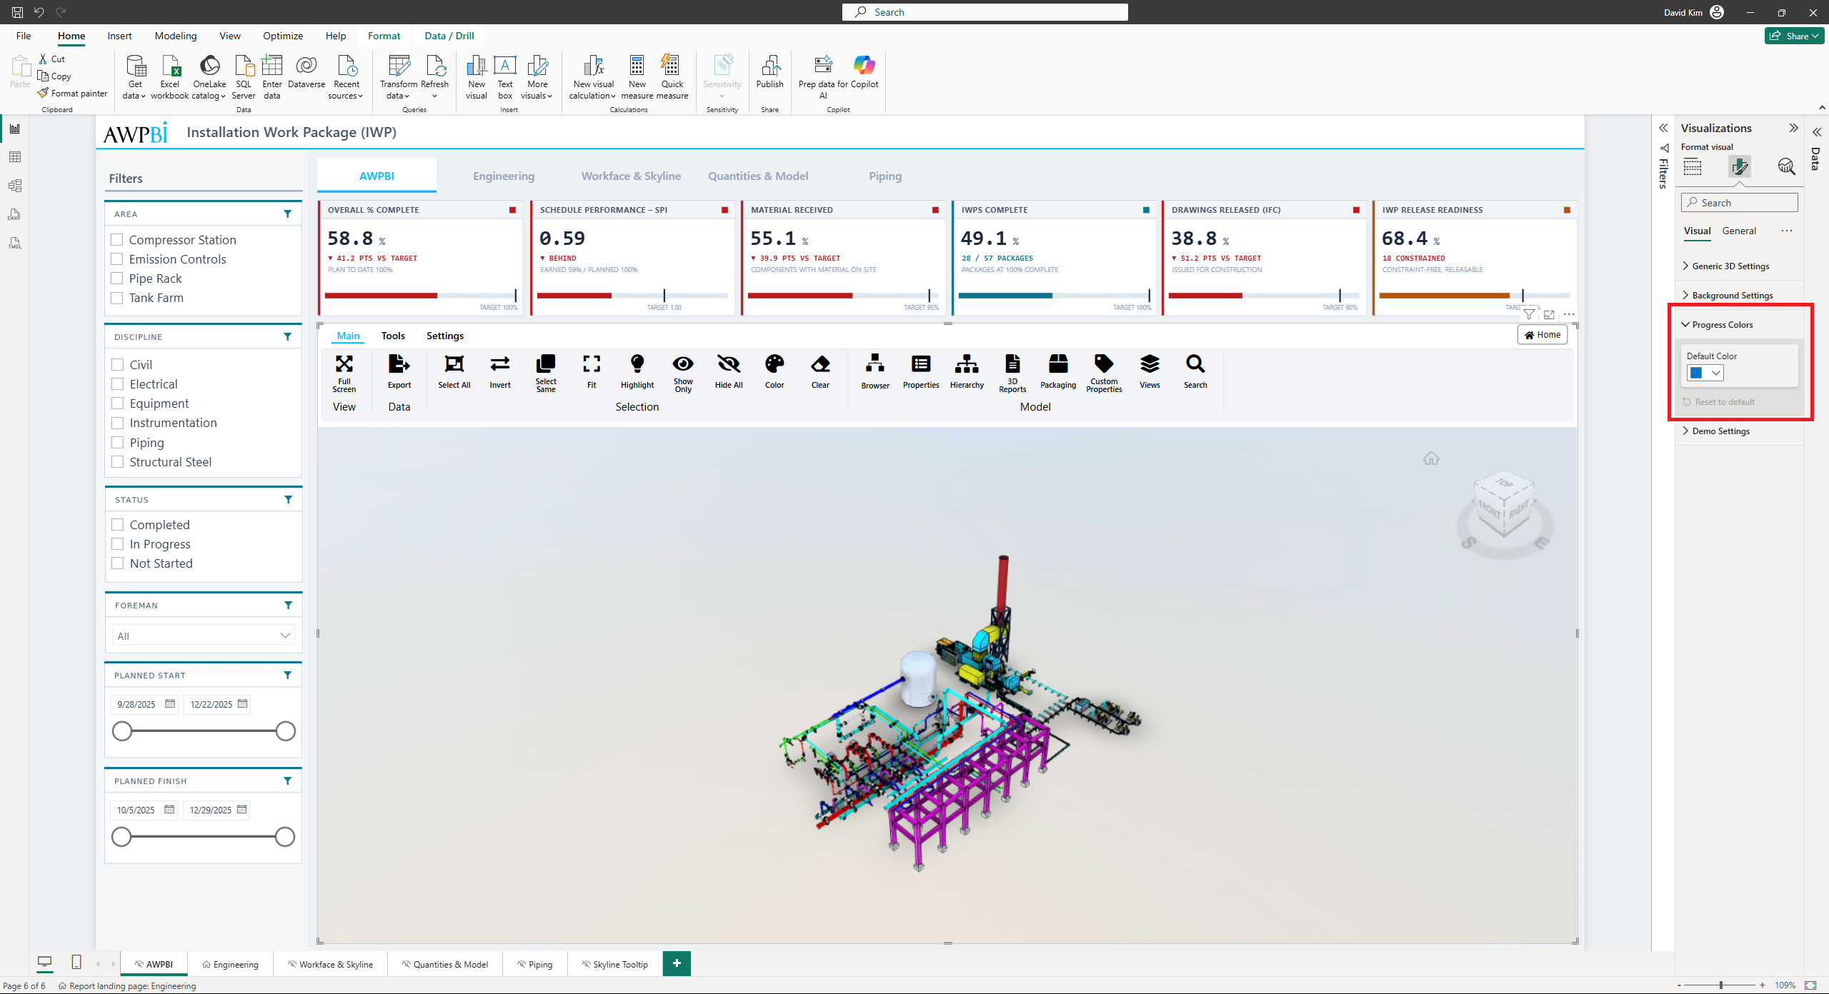The height and width of the screenshot is (994, 1829).
Task: Fit the model to view
Action: pos(592,372)
